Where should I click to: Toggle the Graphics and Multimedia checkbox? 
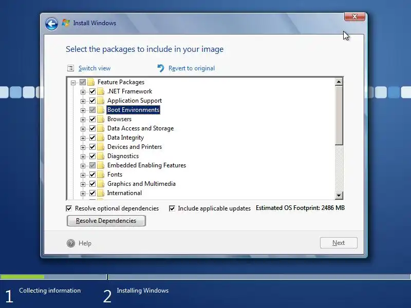click(x=92, y=184)
